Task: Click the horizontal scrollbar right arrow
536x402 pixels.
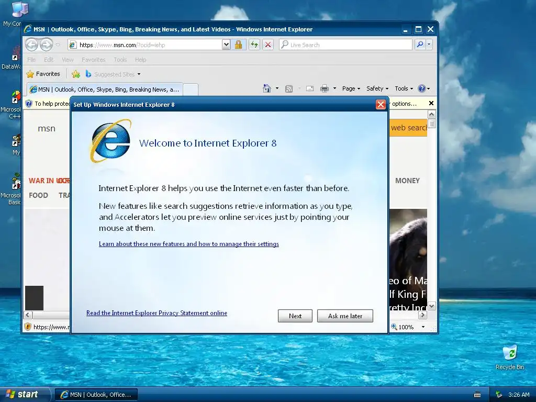Action: [x=422, y=315]
